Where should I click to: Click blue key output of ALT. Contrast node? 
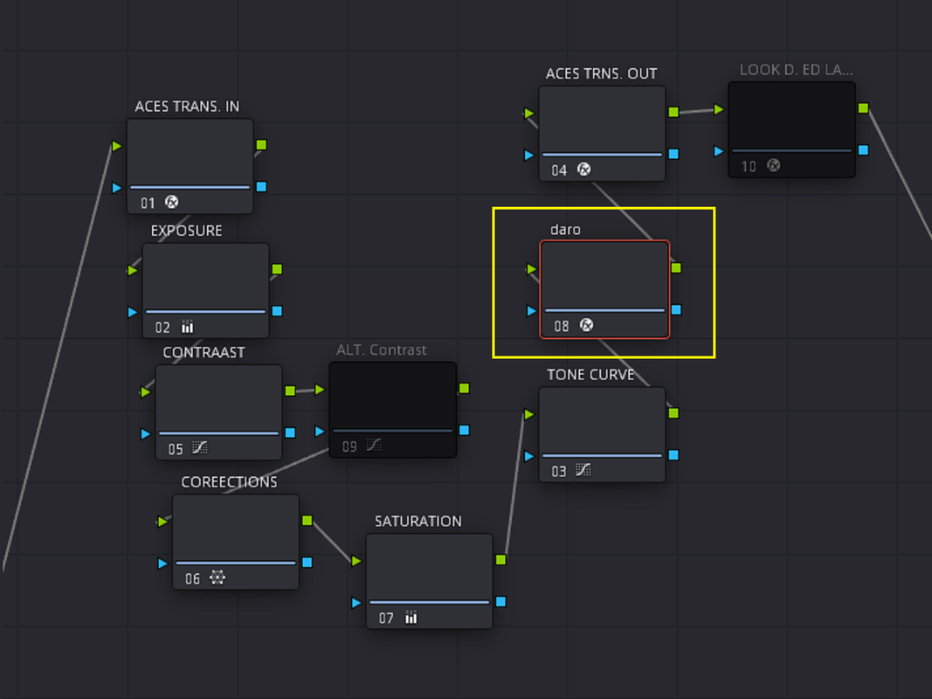point(464,430)
